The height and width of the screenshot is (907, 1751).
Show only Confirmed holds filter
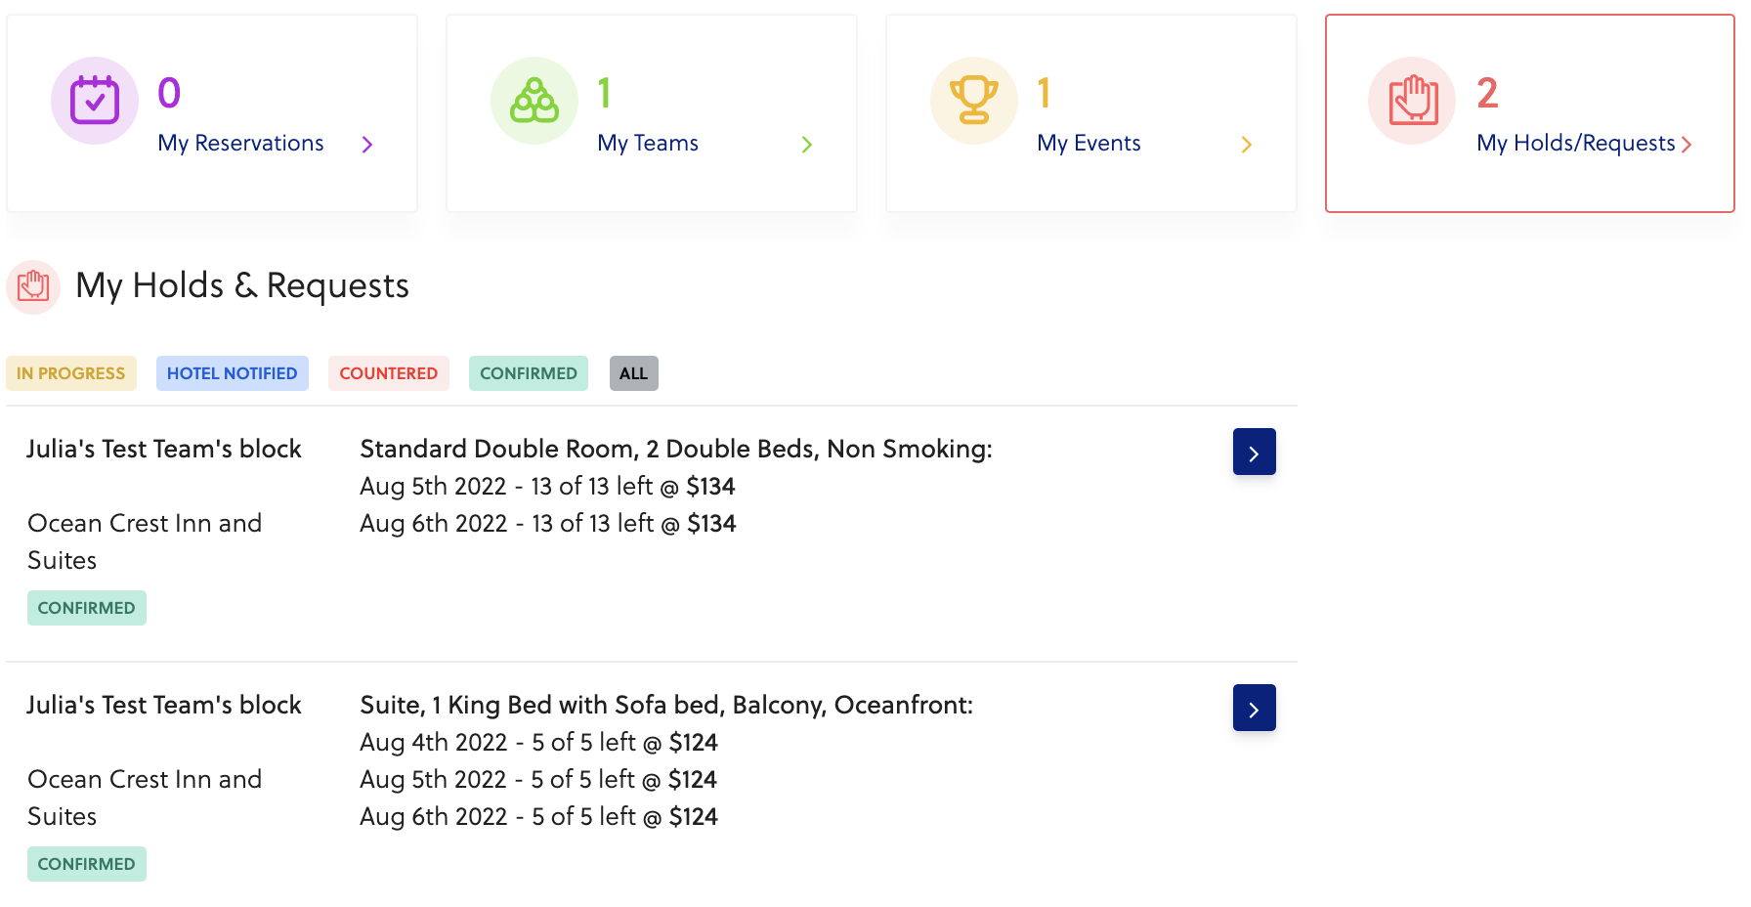tap(529, 373)
